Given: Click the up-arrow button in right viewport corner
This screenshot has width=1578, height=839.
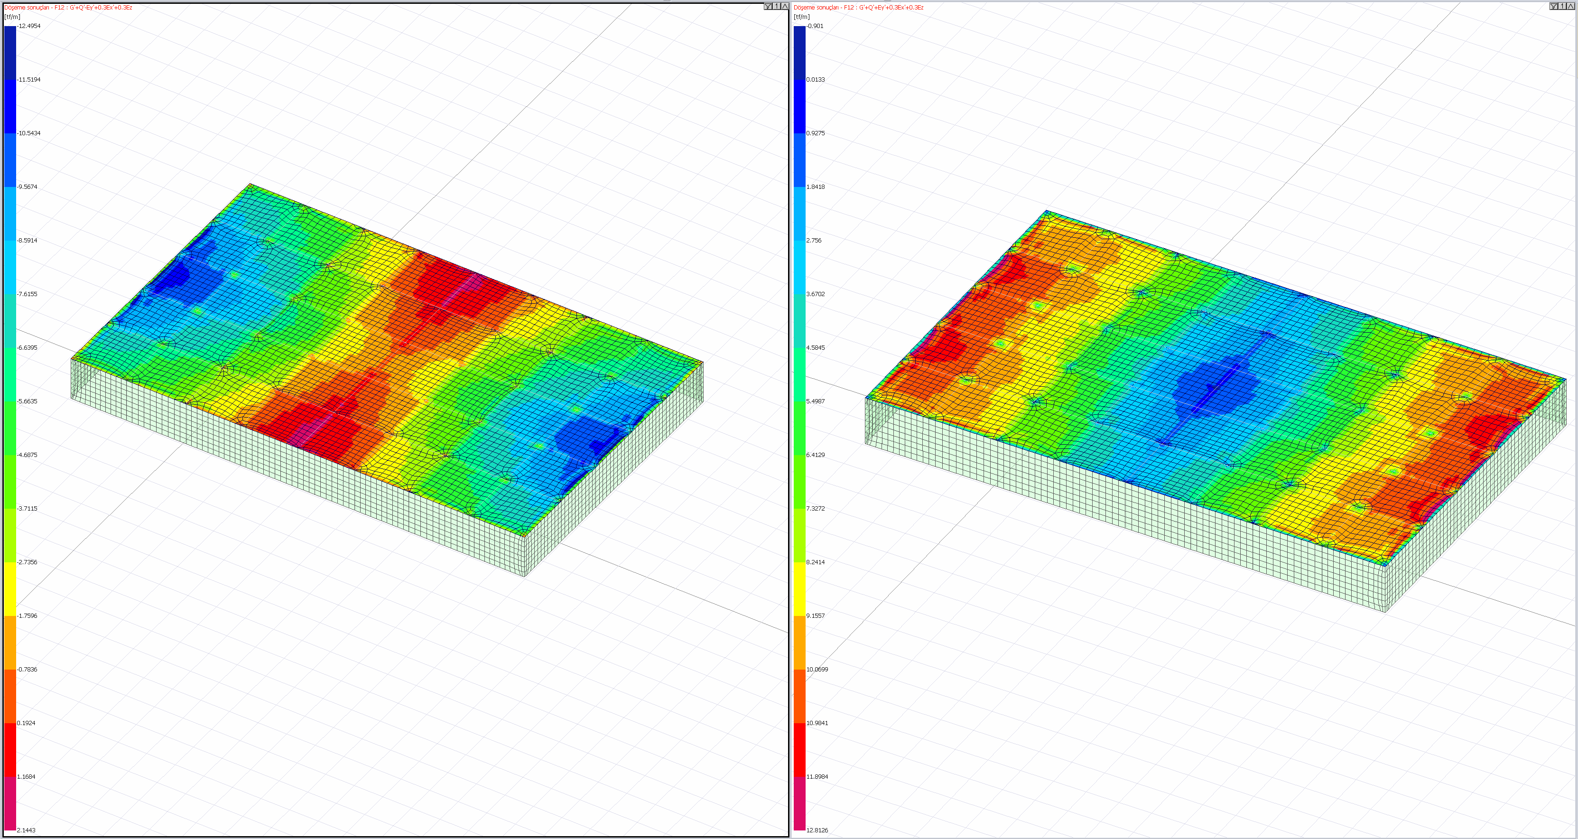Looking at the screenshot, I should coord(1570,6).
